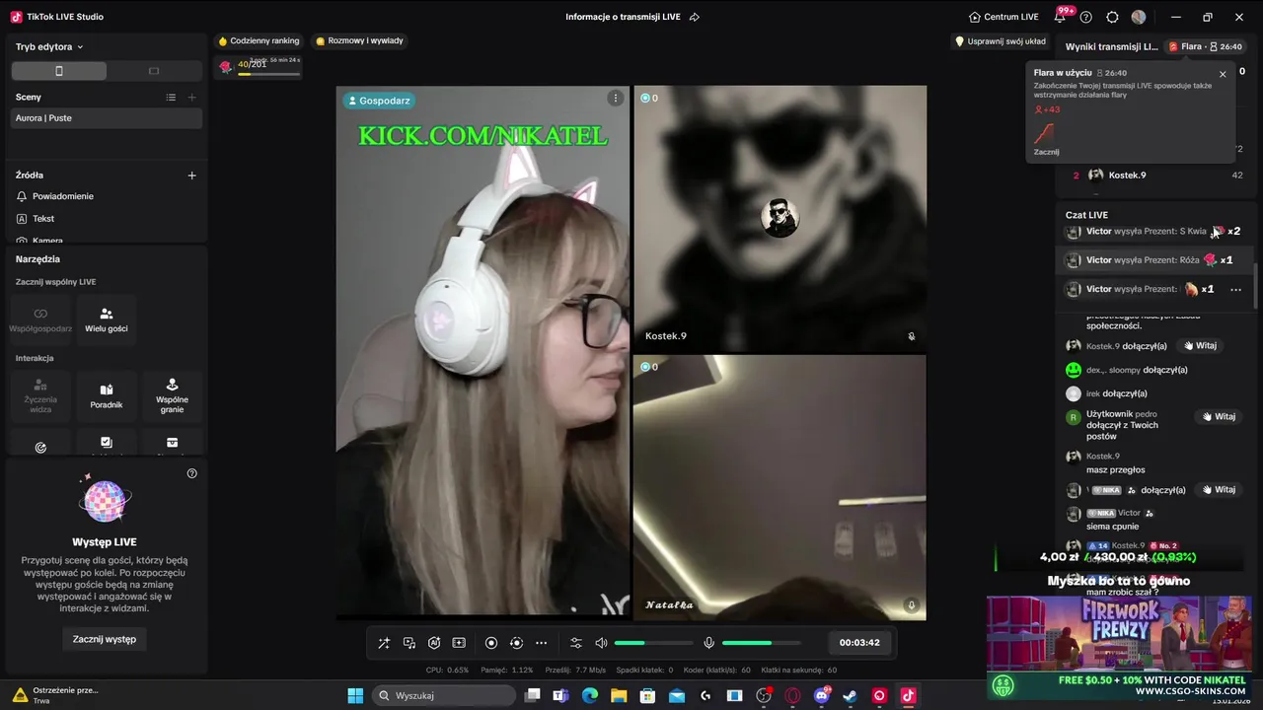Add a new source in Źródła
This screenshot has height=710, width=1263.
(191, 176)
